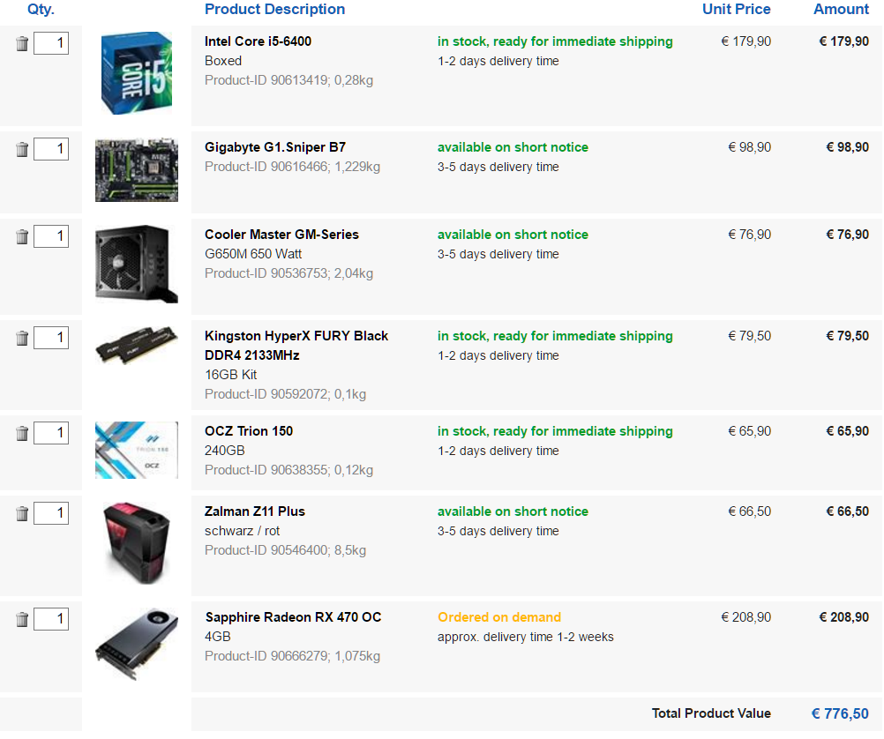Click the Zalman case thumbnail image
The width and height of the screenshot is (884, 739).
point(137,543)
